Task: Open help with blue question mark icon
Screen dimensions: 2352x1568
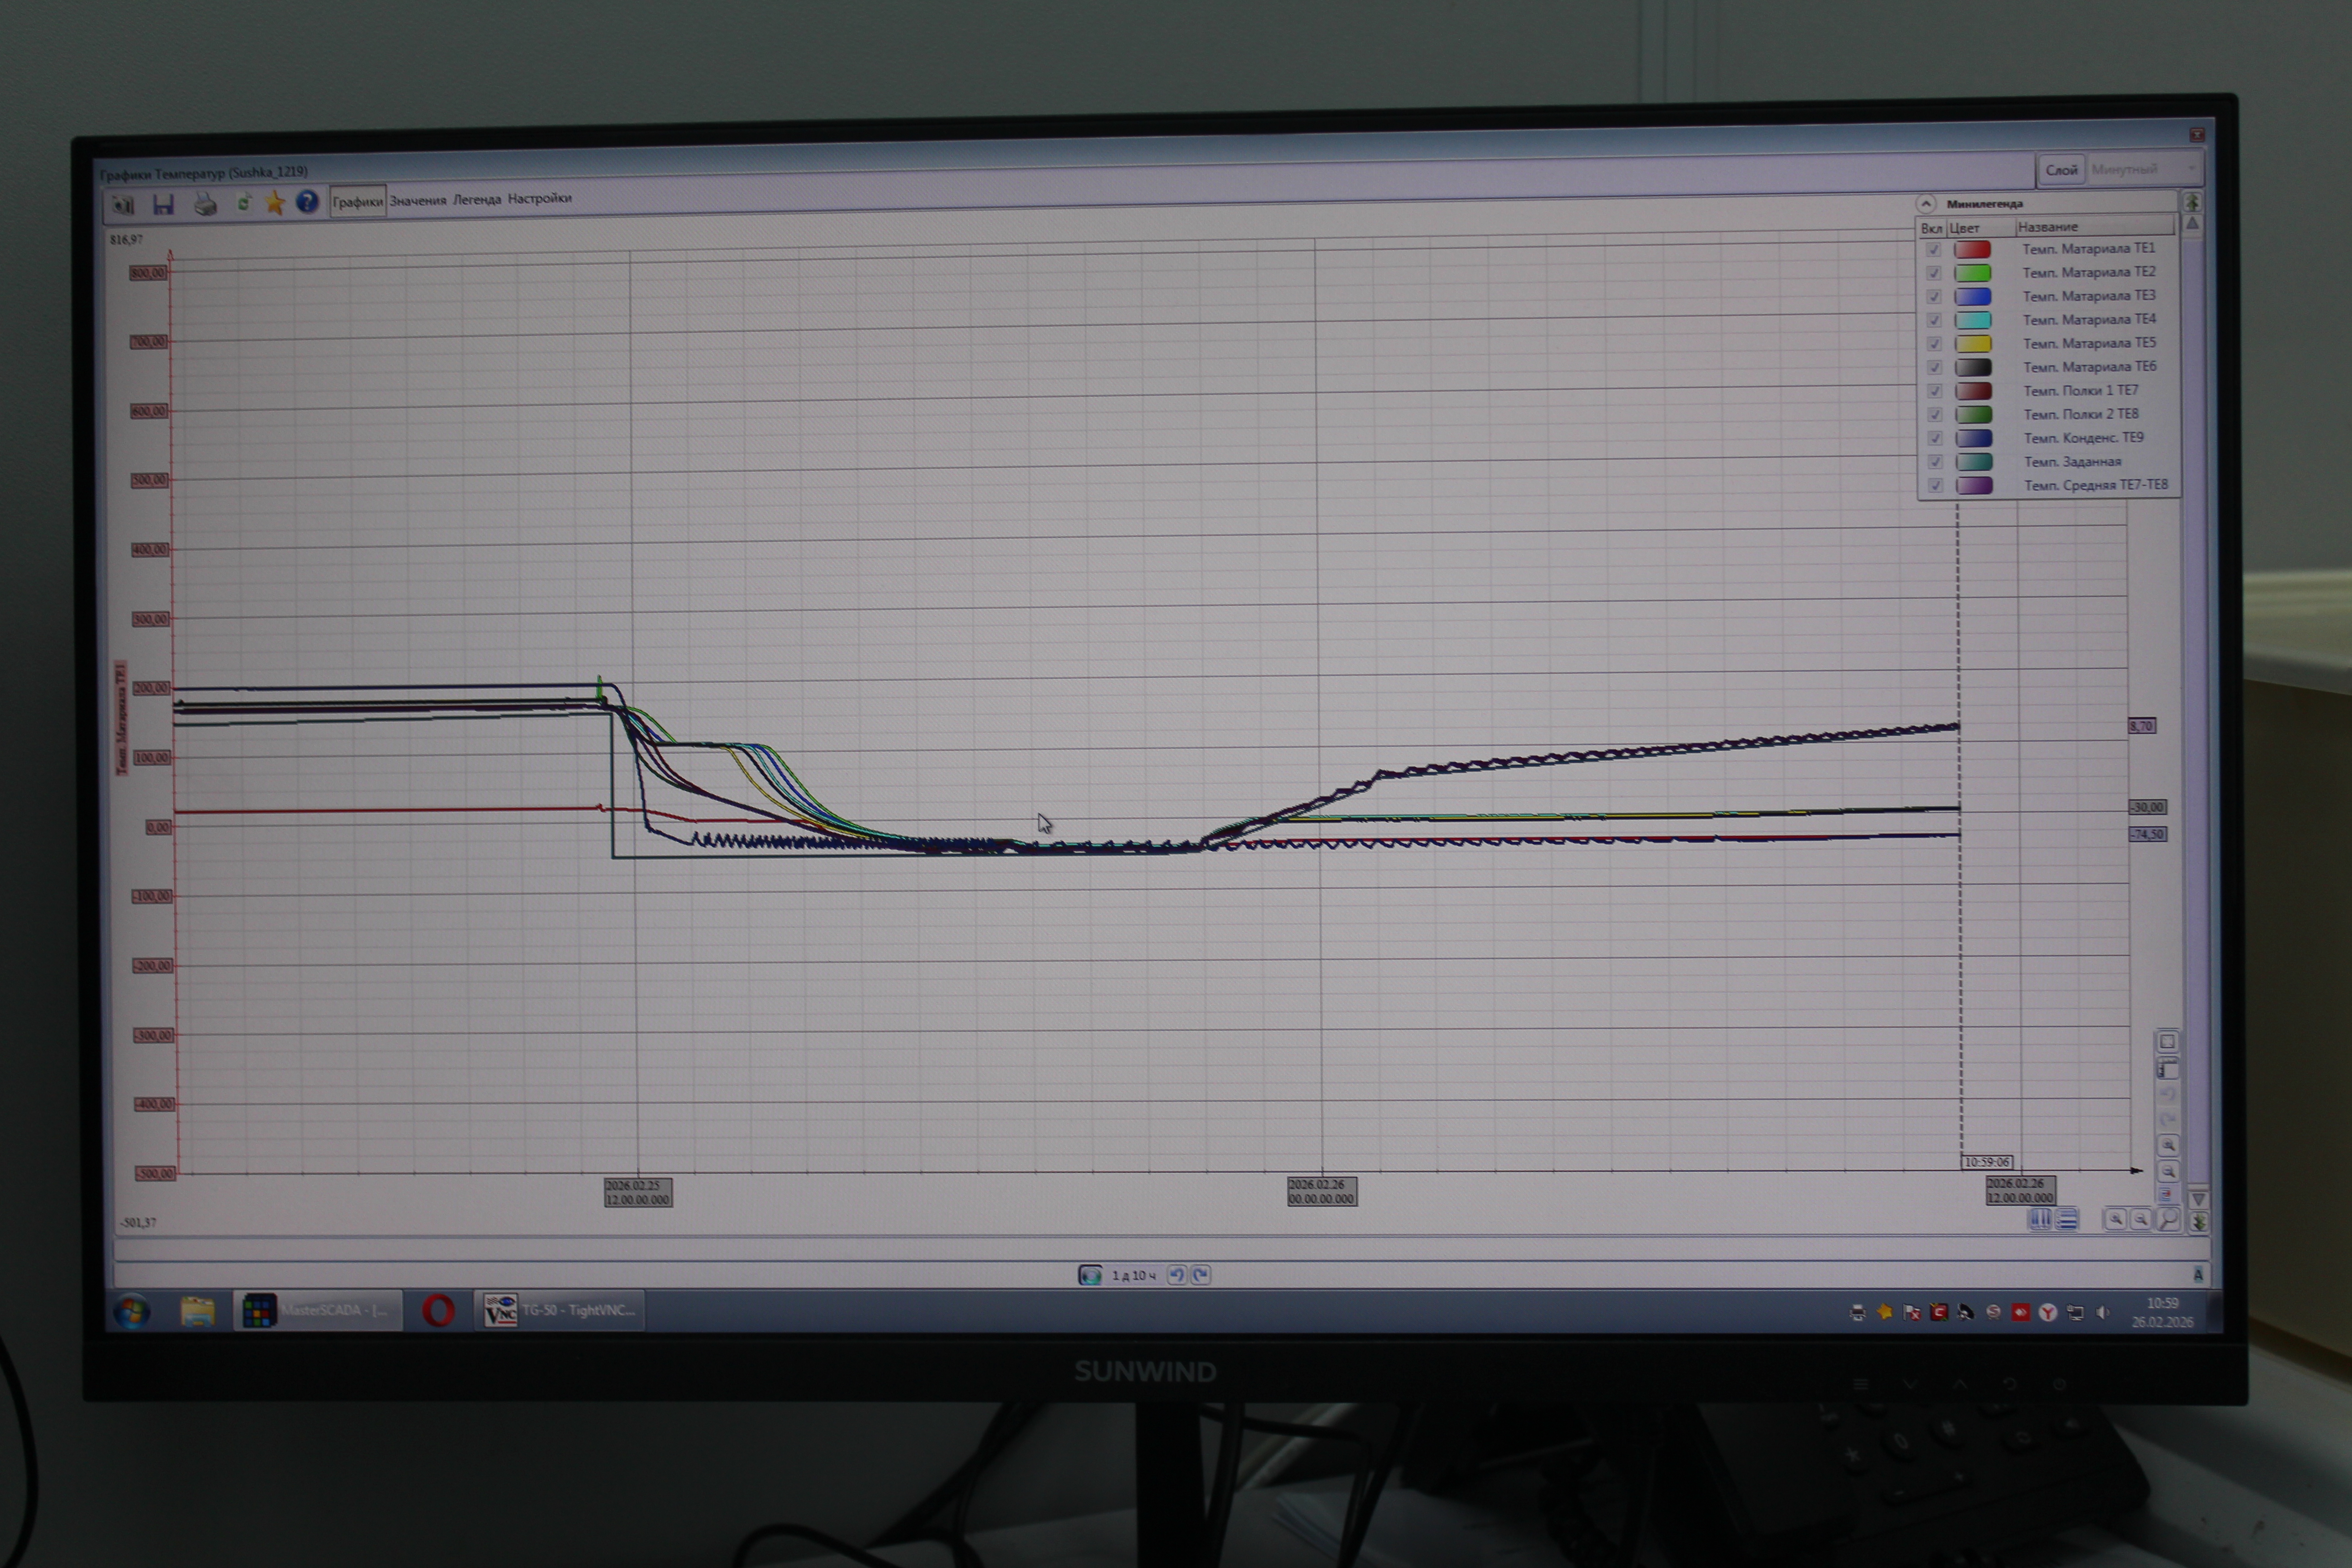Action: tap(307, 202)
